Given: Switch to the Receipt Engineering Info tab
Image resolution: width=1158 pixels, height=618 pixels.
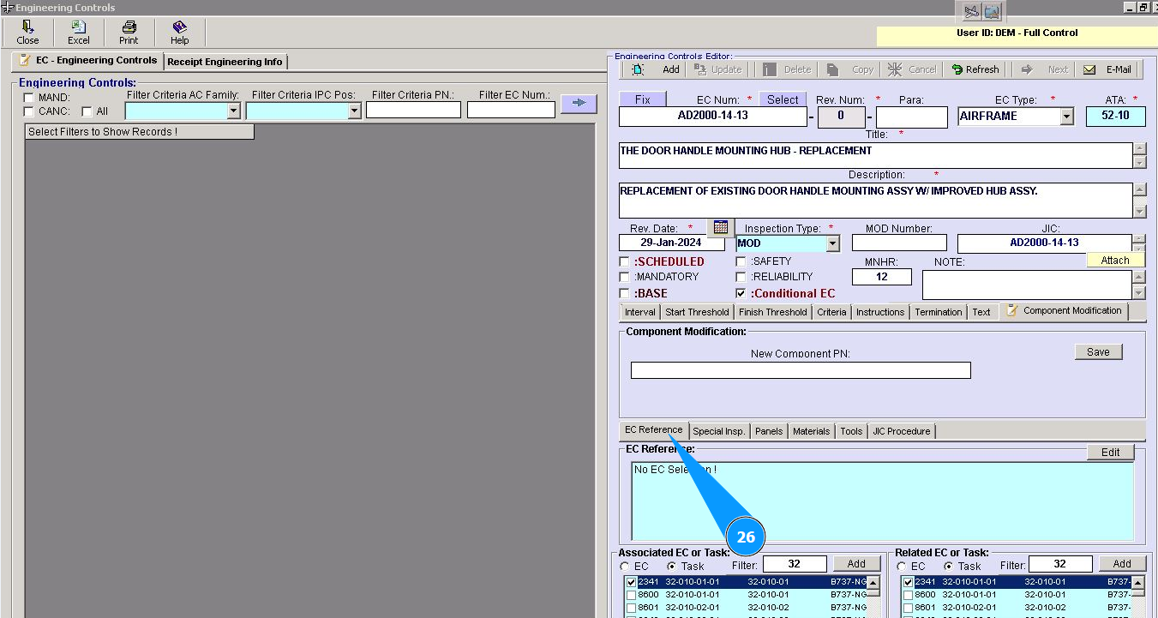Looking at the screenshot, I should [225, 62].
